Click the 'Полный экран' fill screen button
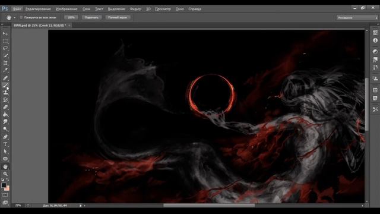The image size is (380, 214). coord(118,17)
